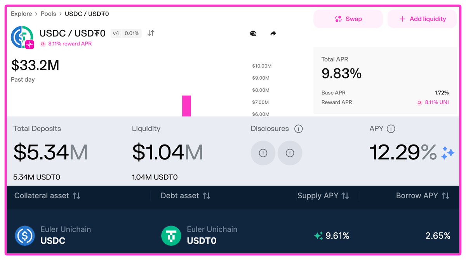
Task: Click the share arrow icon
Action: (273, 33)
